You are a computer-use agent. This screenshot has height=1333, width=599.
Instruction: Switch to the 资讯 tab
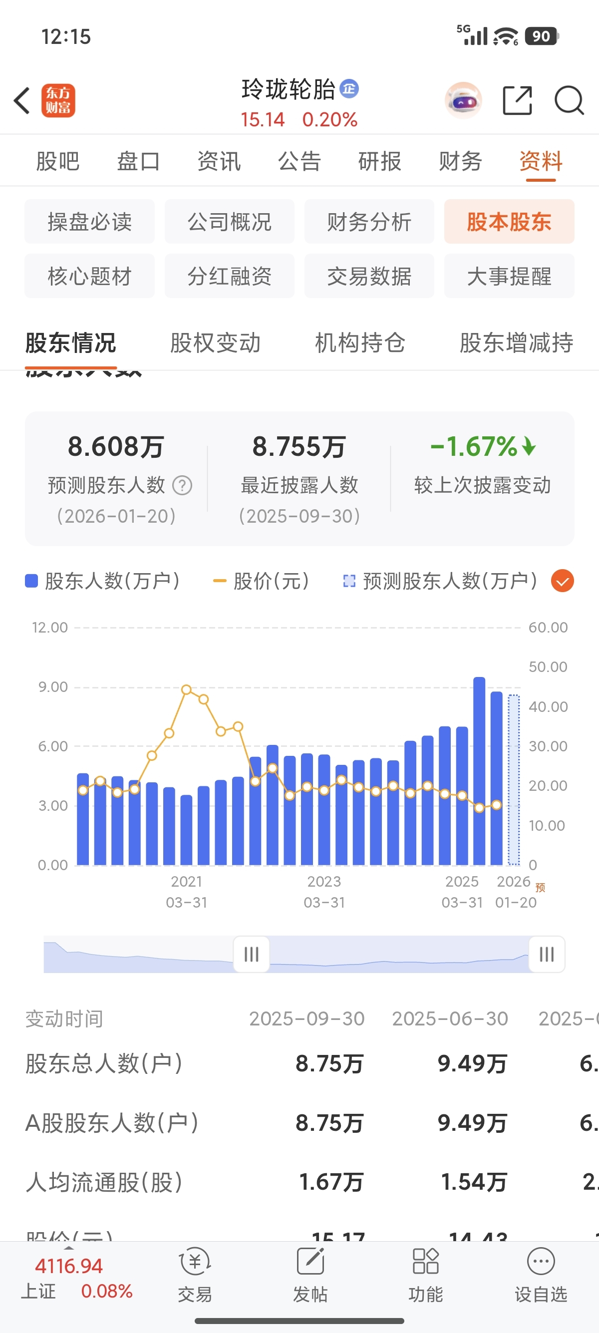point(219,161)
